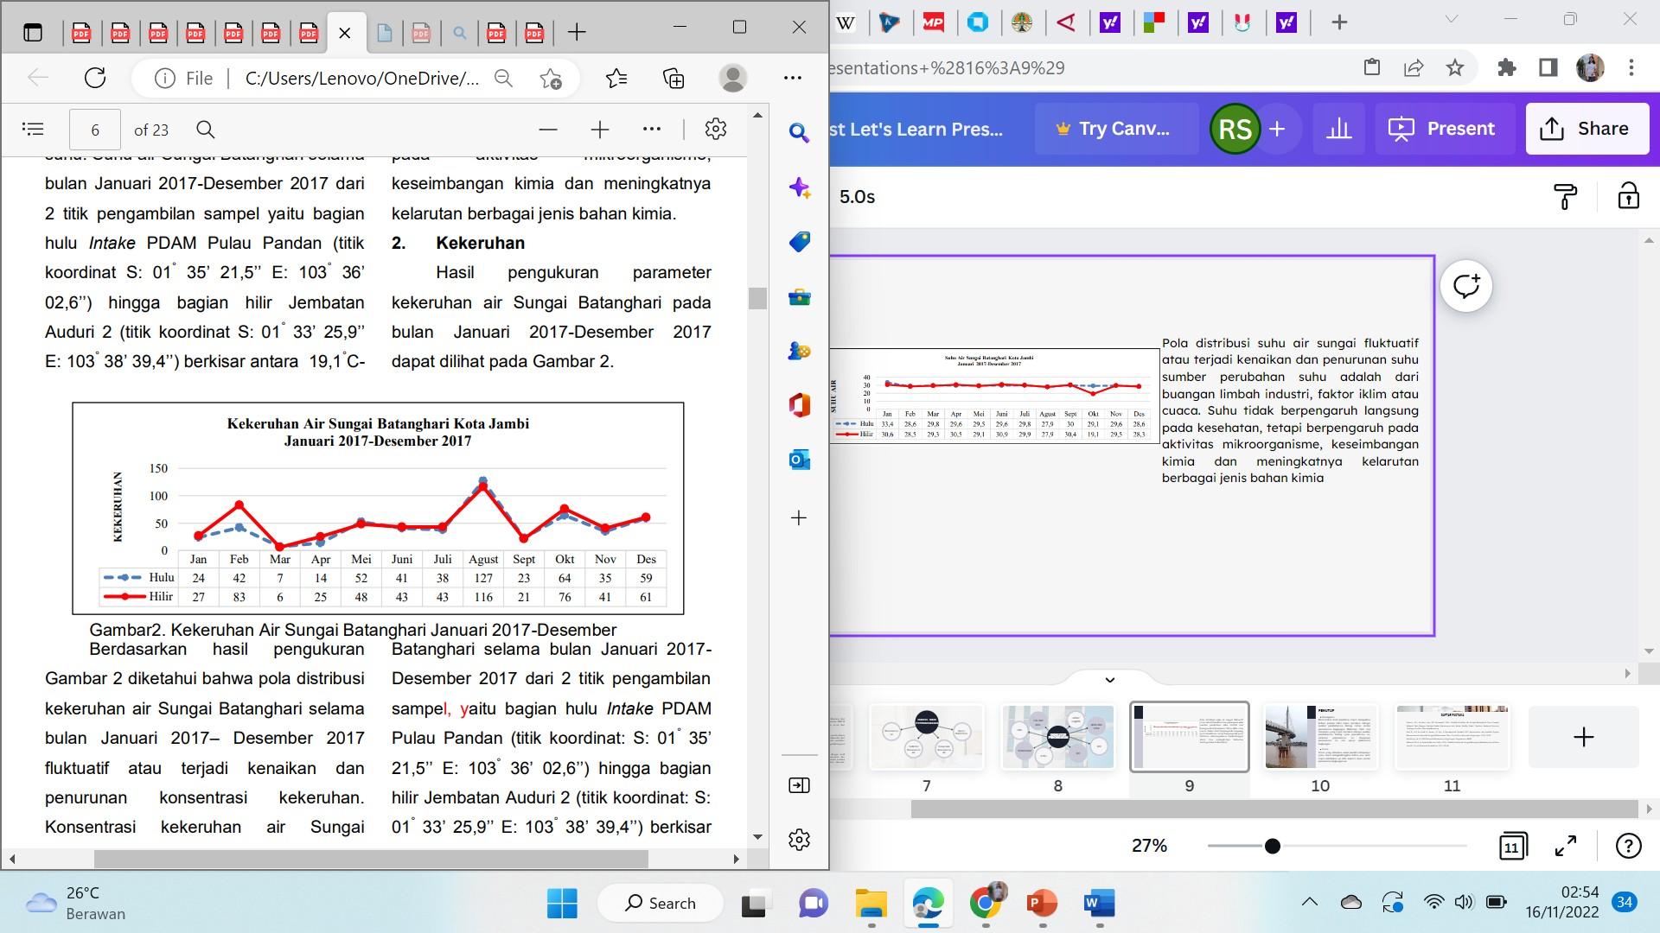Share this page from Chrome address bar
The width and height of the screenshot is (1660, 933).
point(1414,67)
